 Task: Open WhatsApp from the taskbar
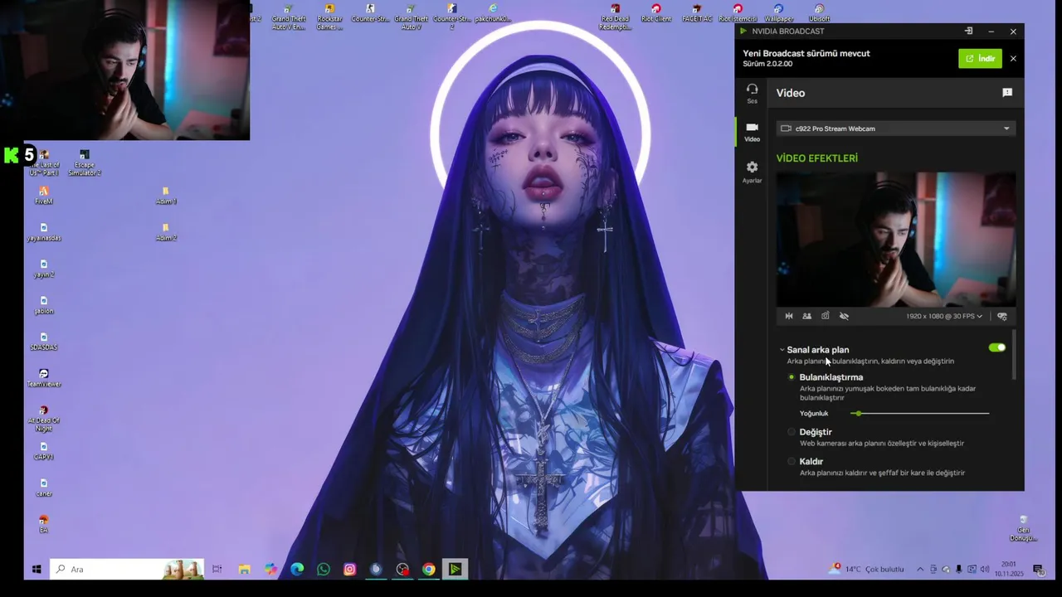[x=324, y=570]
